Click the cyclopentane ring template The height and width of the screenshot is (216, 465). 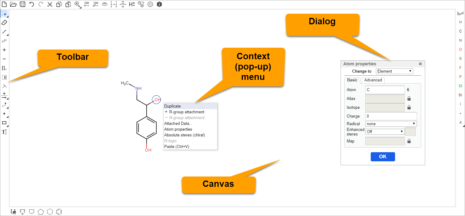point(41,211)
